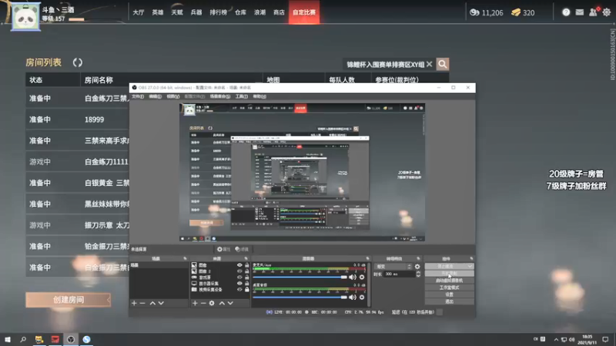Screen dimensions: 616x346
Task: Move source up in sources panel
Action: (222, 303)
